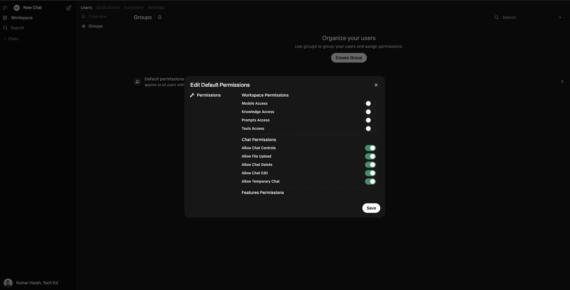Toggle Allow Chat Delete switch
570x290 pixels.
click(371, 164)
